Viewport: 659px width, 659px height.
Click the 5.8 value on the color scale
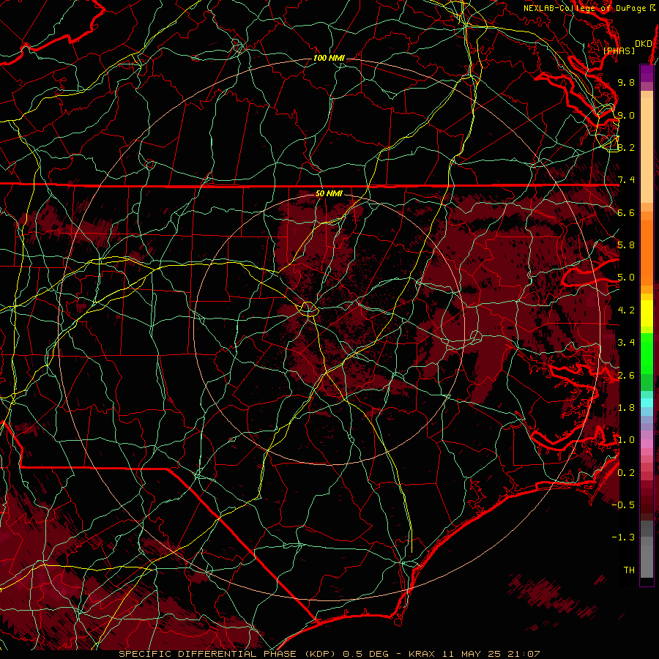point(626,245)
